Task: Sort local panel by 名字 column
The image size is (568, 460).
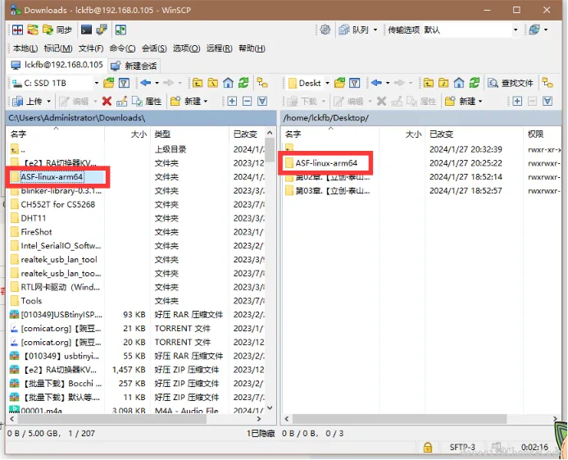Action: coord(56,134)
